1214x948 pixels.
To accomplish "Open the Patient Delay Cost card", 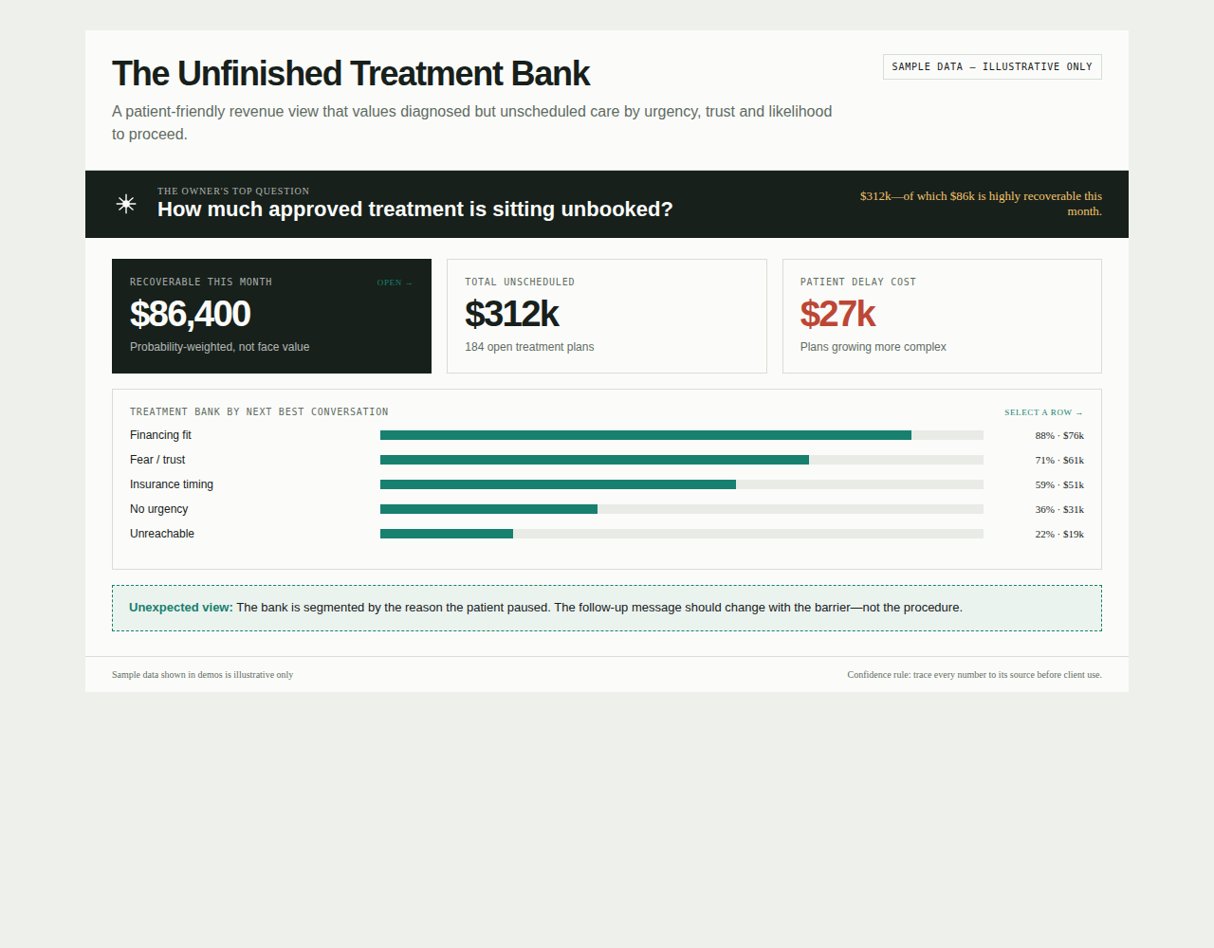I will [942, 316].
